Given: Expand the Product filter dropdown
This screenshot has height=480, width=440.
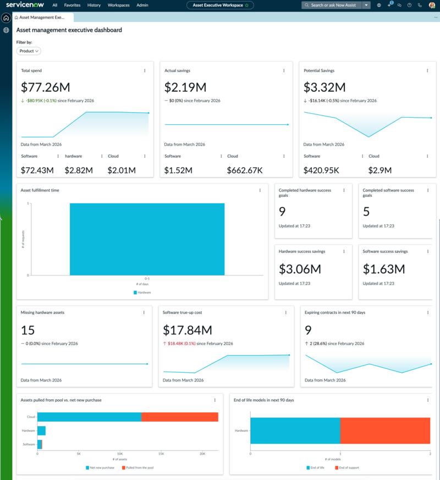Looking at the screenshot, I should coord(29,51).
